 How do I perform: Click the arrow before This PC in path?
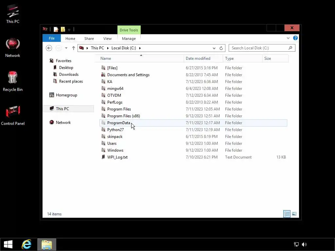[87, 48]
